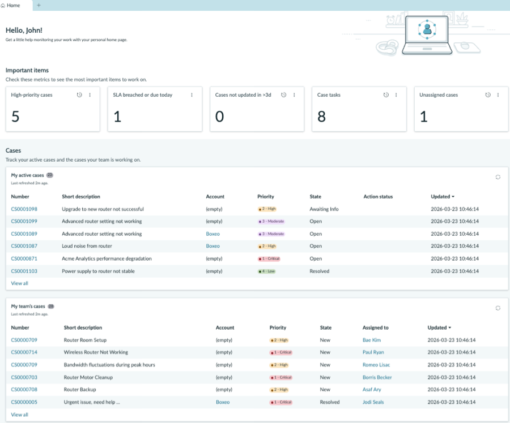Open assignee Romeo Lisac
Viewport: 510px width, 423px height.
coord(376,365)
